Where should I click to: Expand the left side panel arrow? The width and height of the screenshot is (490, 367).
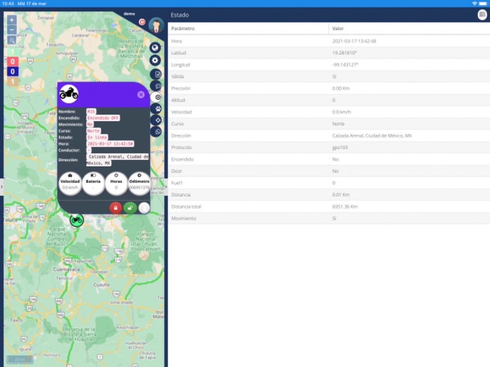(x=1, y=187)
